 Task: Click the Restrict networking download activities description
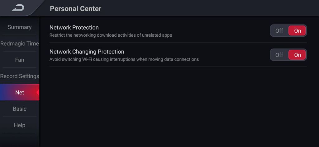click(111, 35)
